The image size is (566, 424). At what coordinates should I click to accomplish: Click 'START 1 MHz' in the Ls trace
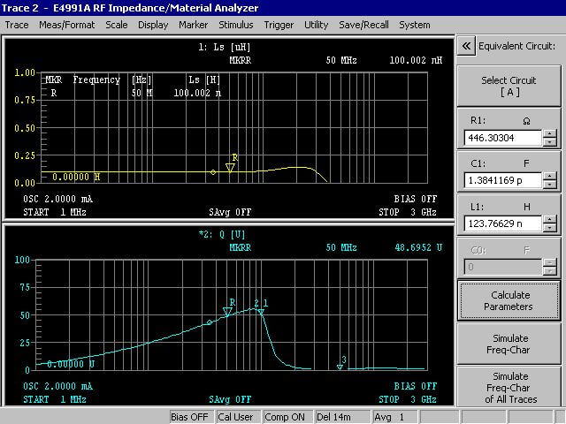click(x=55, y=212)
